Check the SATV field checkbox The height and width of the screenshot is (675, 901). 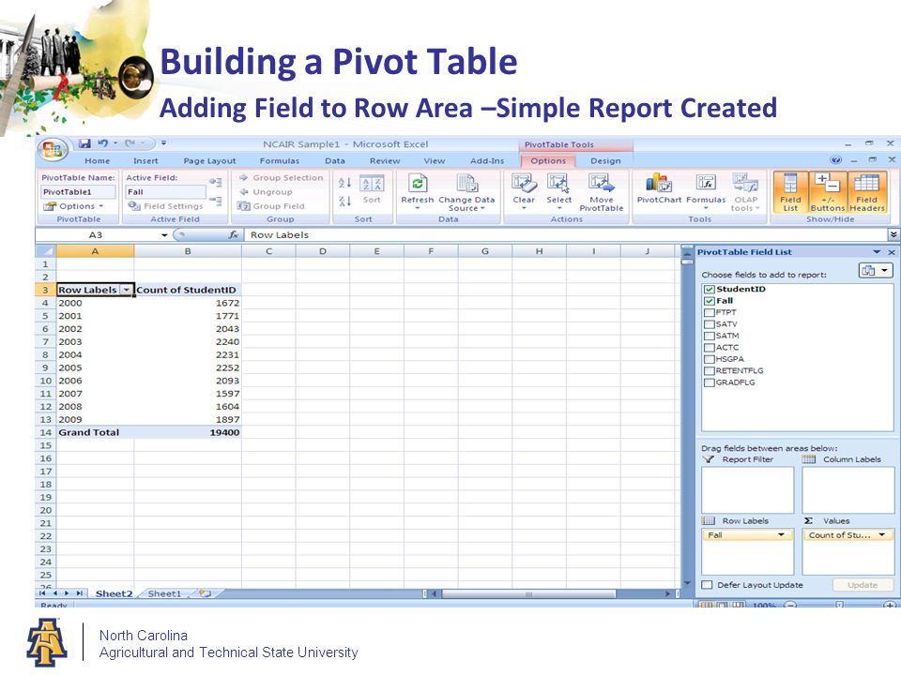tap(710, 324)
